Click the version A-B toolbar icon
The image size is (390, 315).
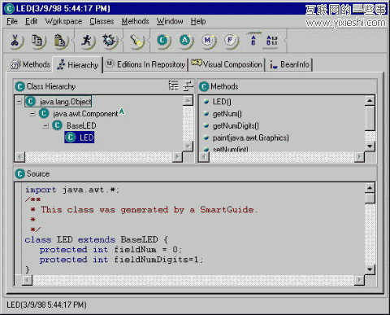(253, 41)
